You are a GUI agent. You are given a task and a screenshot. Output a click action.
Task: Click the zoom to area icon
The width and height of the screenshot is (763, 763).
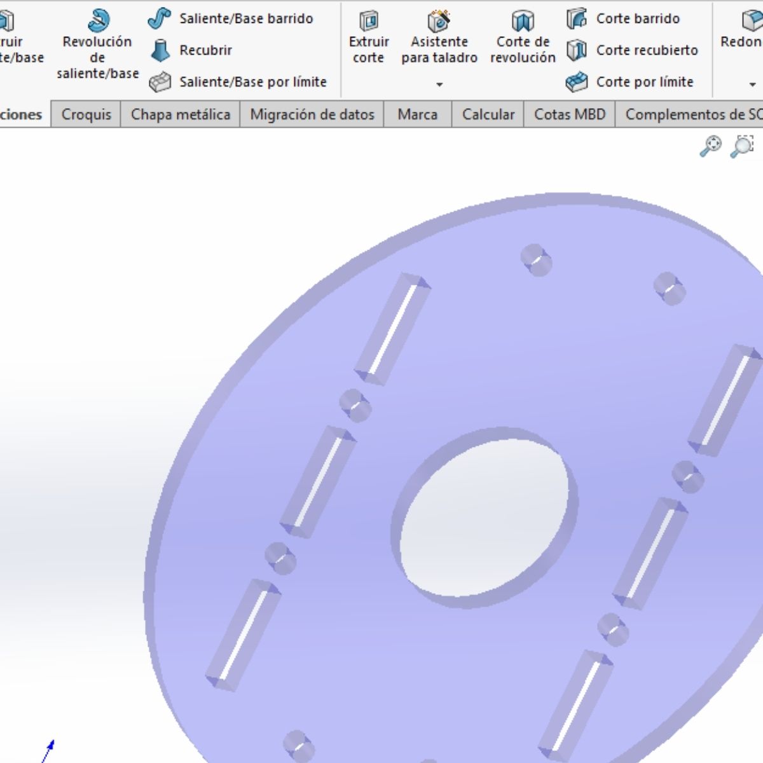(x=742, y=146)
